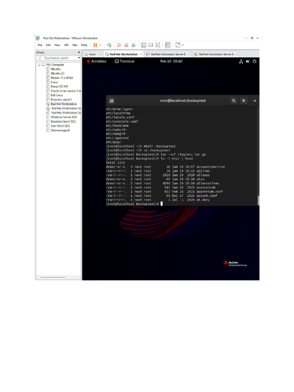Toggle the thumbnail bar view icon
294x392 pixels.
click(150, 45)
